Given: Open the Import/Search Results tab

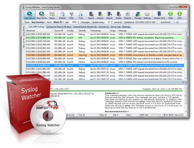Looking at the screenshot, I should (85, 27).
